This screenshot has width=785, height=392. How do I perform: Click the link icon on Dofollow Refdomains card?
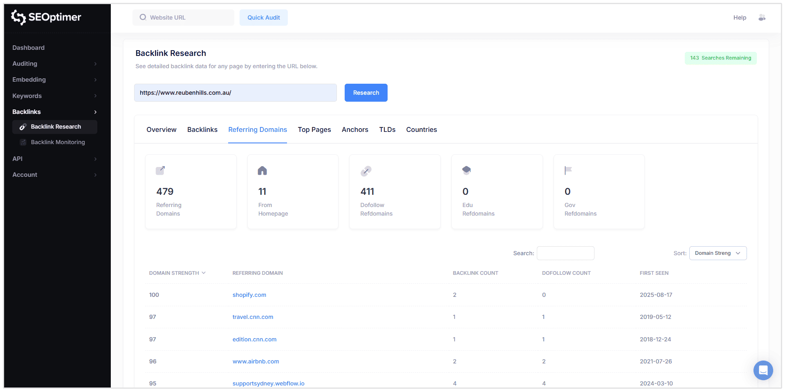[366, 171]
